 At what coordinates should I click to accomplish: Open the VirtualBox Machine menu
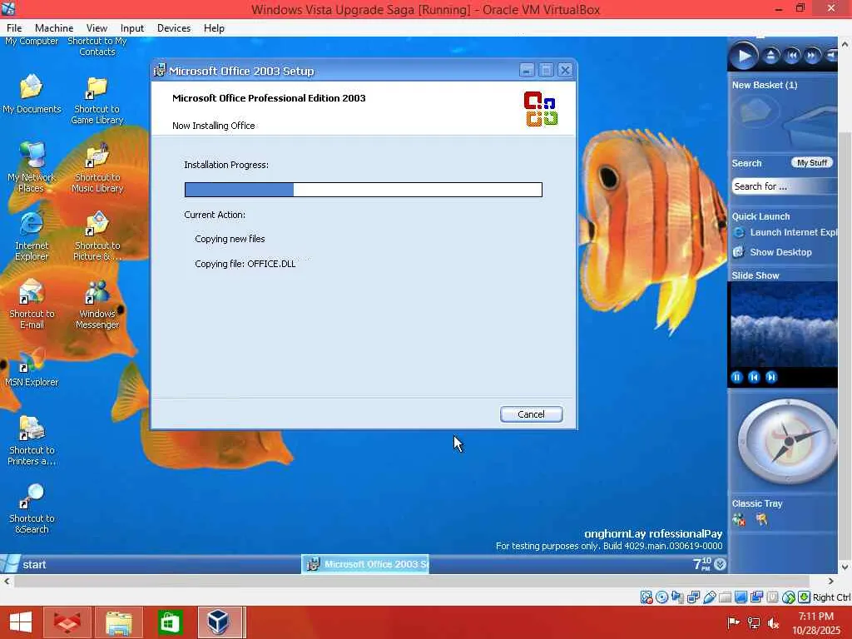click(54, 28)
